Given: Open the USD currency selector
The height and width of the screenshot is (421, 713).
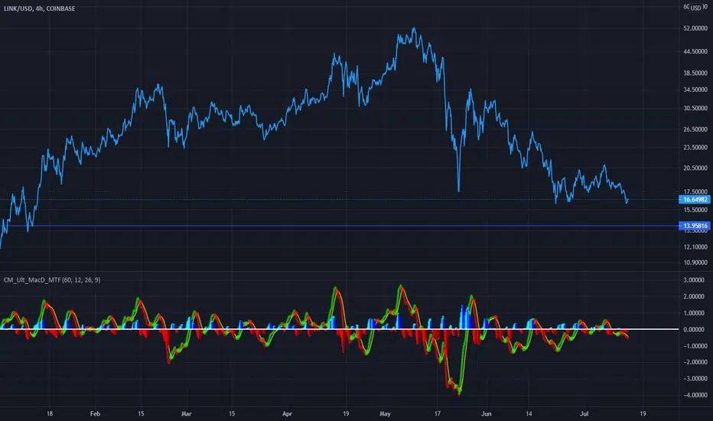Looking at the screenshot, I should click(695, 8).
